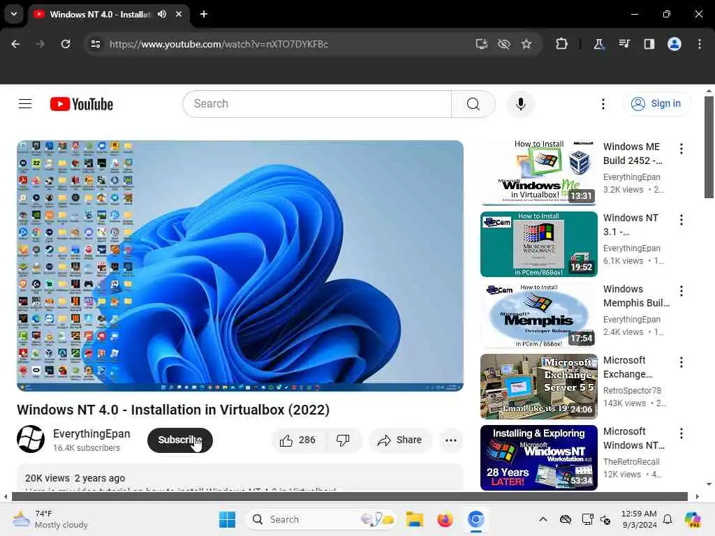The image size is (715, 536).
Task: Open tab search dropdown arrow
Action: 14,14
